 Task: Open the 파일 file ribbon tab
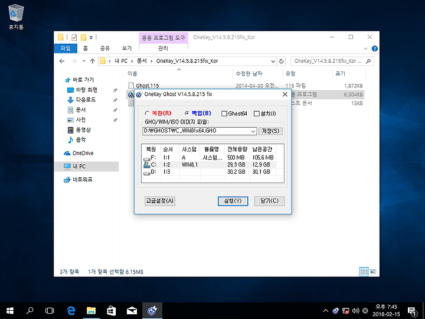[x=66, y=48]
